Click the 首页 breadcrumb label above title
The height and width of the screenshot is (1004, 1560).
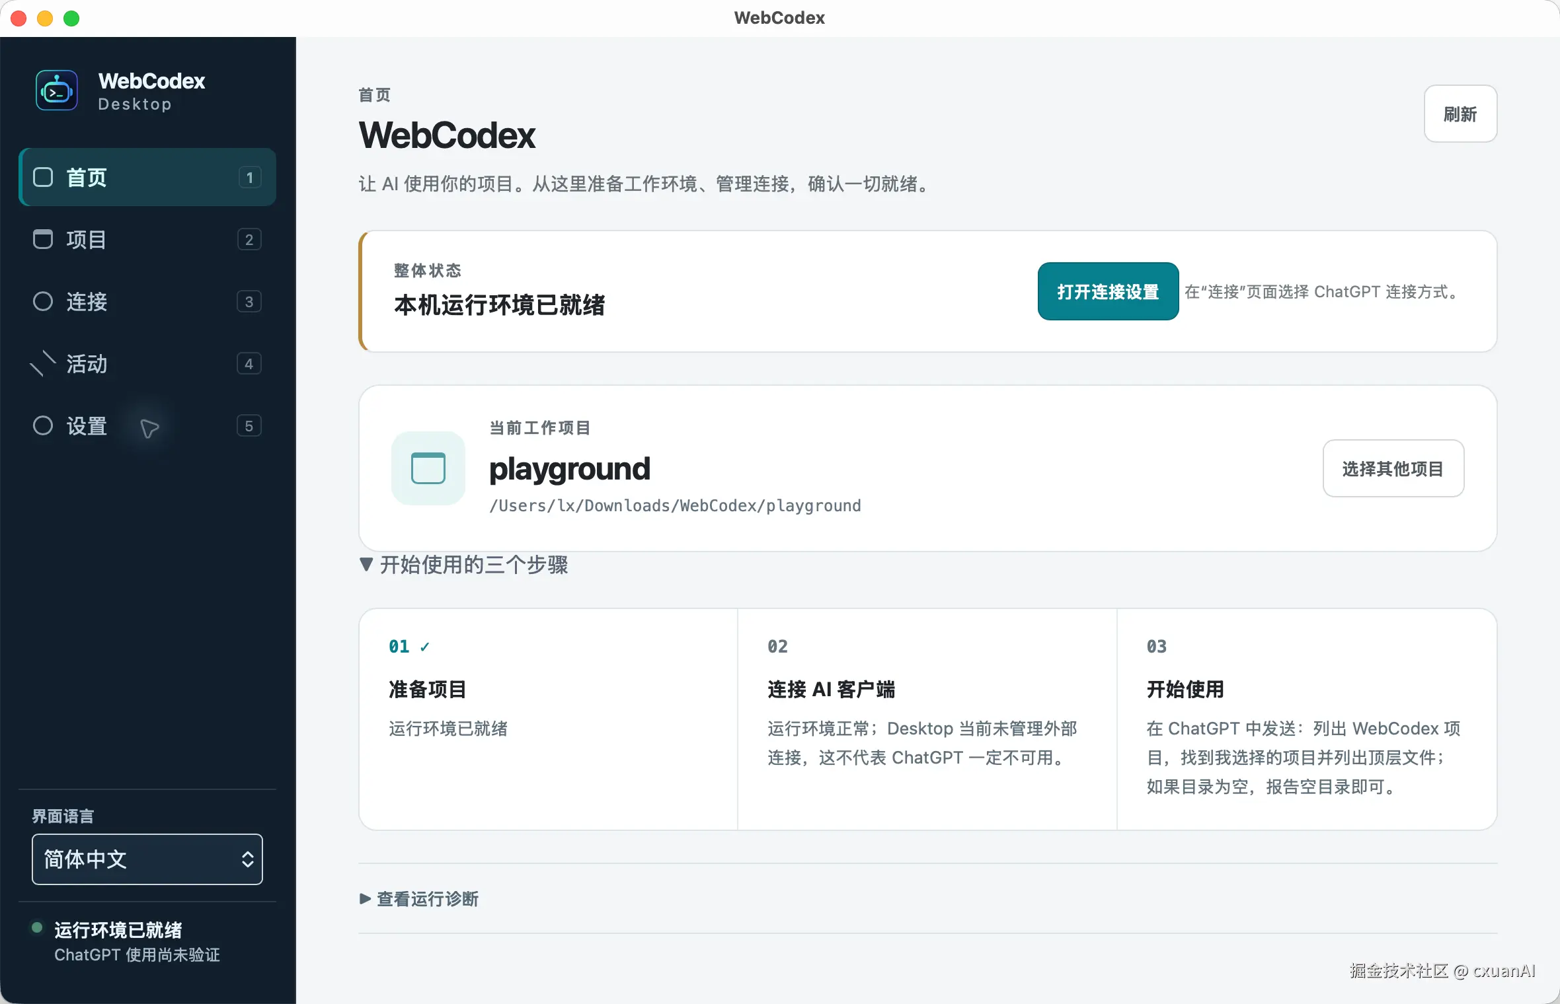coord(375,95)
